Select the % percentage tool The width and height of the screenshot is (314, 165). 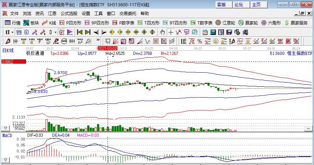(x=200, y=41)
